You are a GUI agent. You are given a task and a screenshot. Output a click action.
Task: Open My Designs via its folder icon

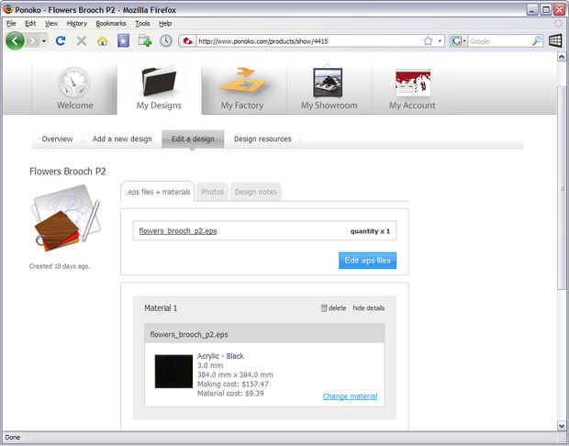tap(159, 82)
